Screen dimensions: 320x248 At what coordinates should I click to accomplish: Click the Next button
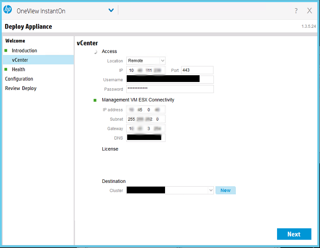pos(294,234)
